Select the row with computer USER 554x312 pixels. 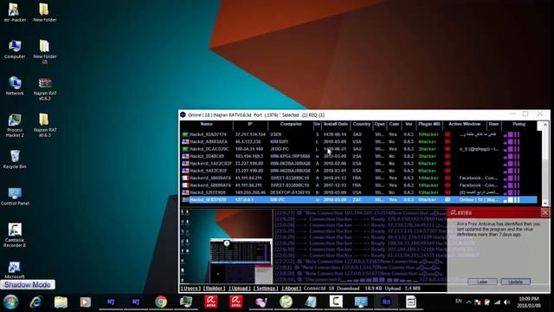click(358, 134)
